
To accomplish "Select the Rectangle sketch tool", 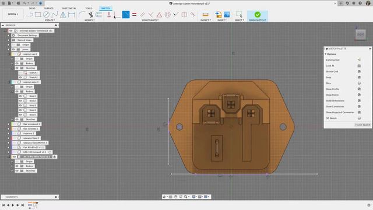I will tap(38, 15).
